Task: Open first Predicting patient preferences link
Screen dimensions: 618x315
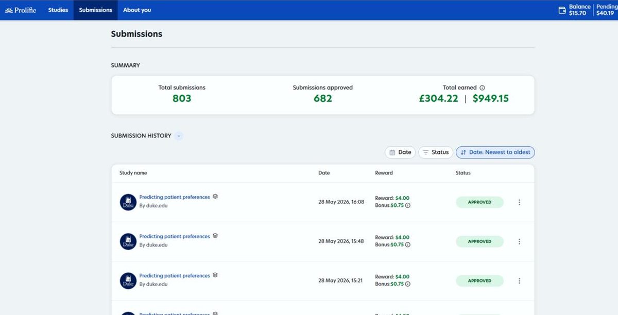Action: click(175, 197)
